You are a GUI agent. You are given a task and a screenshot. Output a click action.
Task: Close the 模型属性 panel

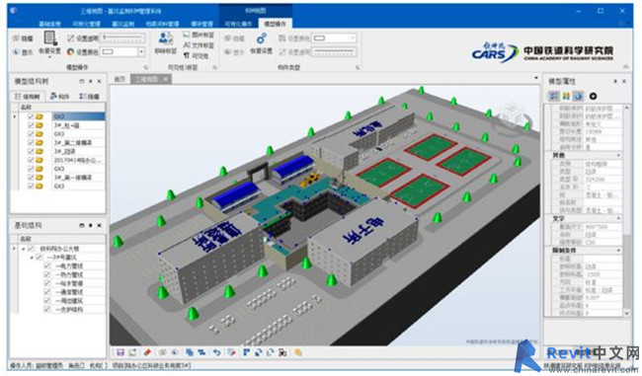pyautogui.click(x=624, y=82)
